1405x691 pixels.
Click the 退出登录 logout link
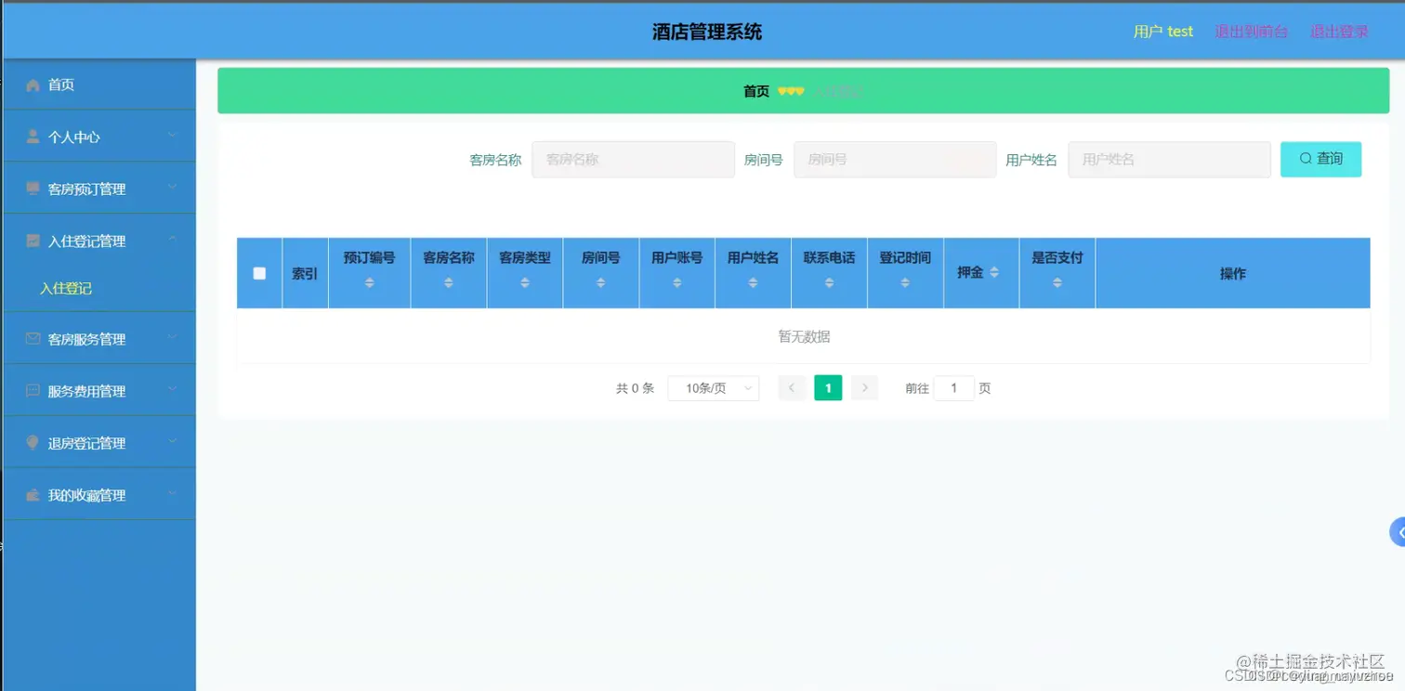(1339, 32)
